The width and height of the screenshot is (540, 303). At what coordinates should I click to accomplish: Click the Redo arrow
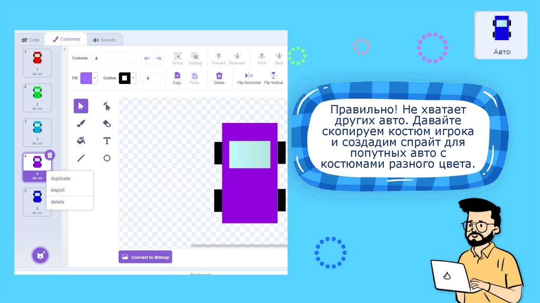tap(159, 58)
